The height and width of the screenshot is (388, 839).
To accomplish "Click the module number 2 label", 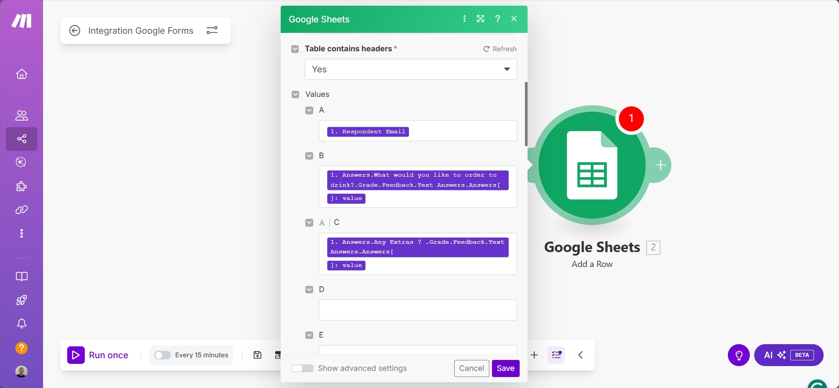I will (x=653, y=248).
